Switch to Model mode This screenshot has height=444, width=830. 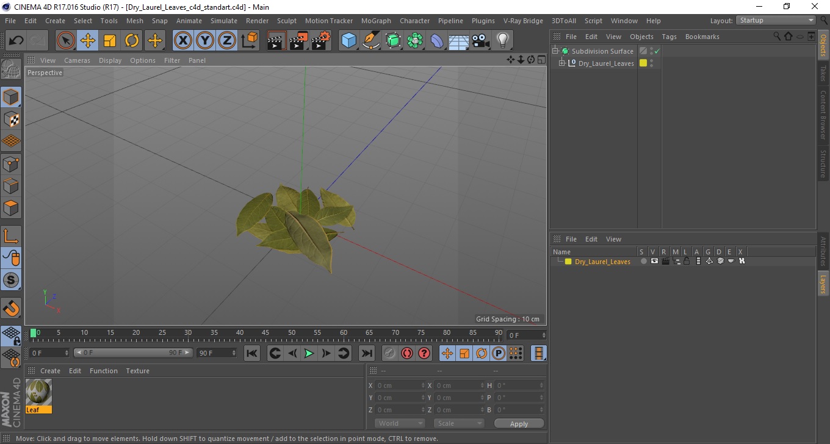(11, 97)
